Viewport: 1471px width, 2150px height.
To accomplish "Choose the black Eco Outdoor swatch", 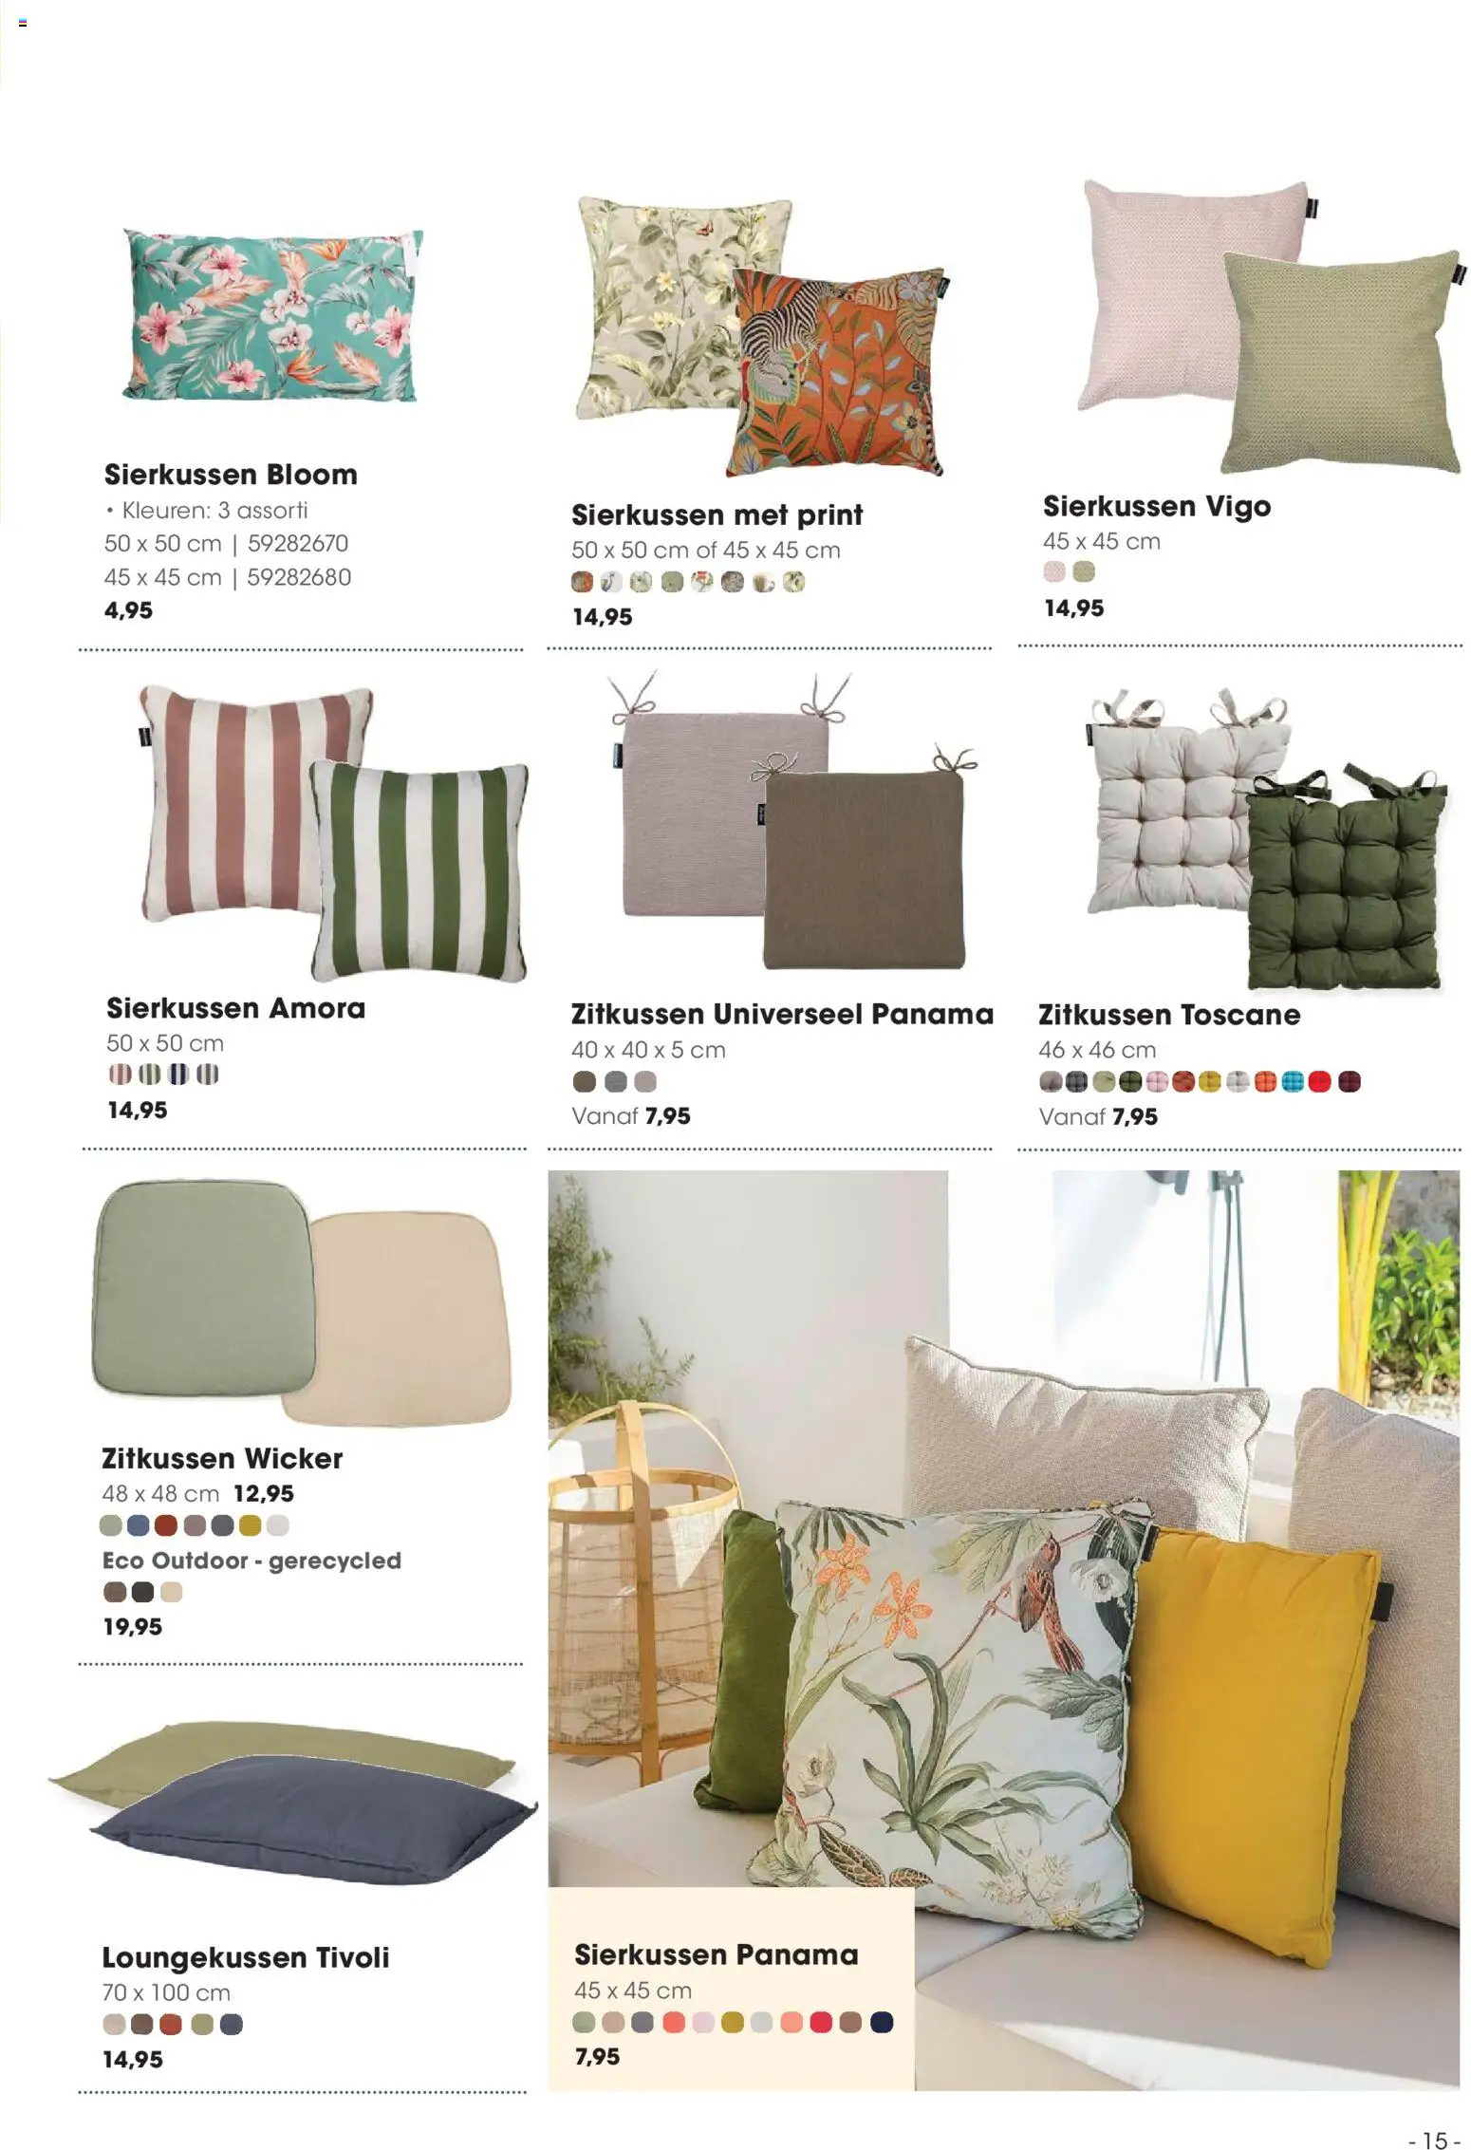I will 142,1592.
